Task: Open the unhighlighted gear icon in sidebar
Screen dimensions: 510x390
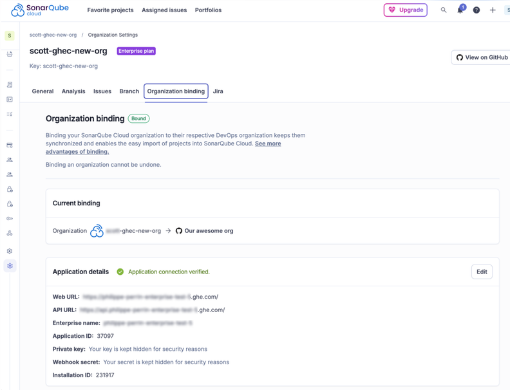Action: pos(10,251)
